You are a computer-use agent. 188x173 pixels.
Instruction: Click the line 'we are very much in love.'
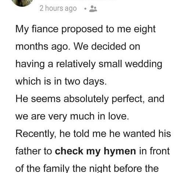(x=72, y=116)
